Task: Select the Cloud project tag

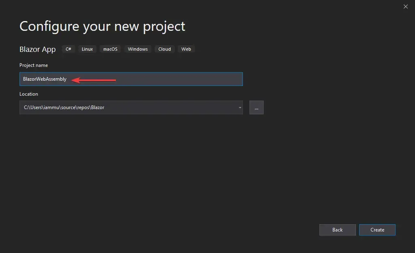Action: (164, 49)
